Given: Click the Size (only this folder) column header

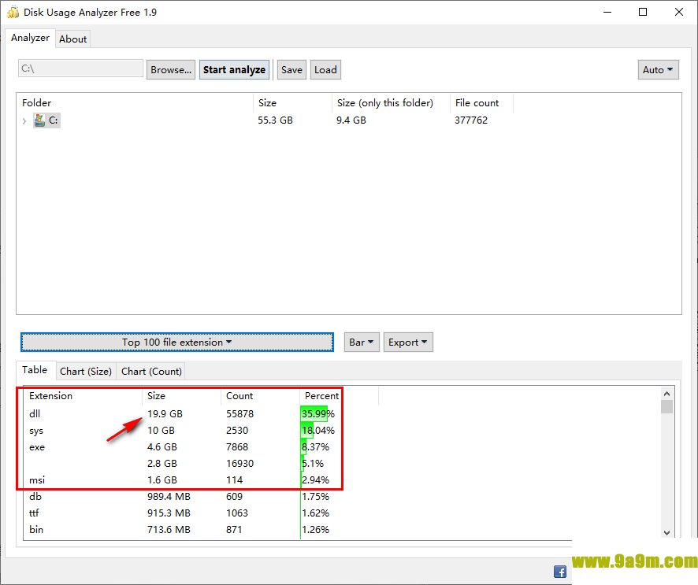Looking at the screenshot, I should tap(391, 103).
